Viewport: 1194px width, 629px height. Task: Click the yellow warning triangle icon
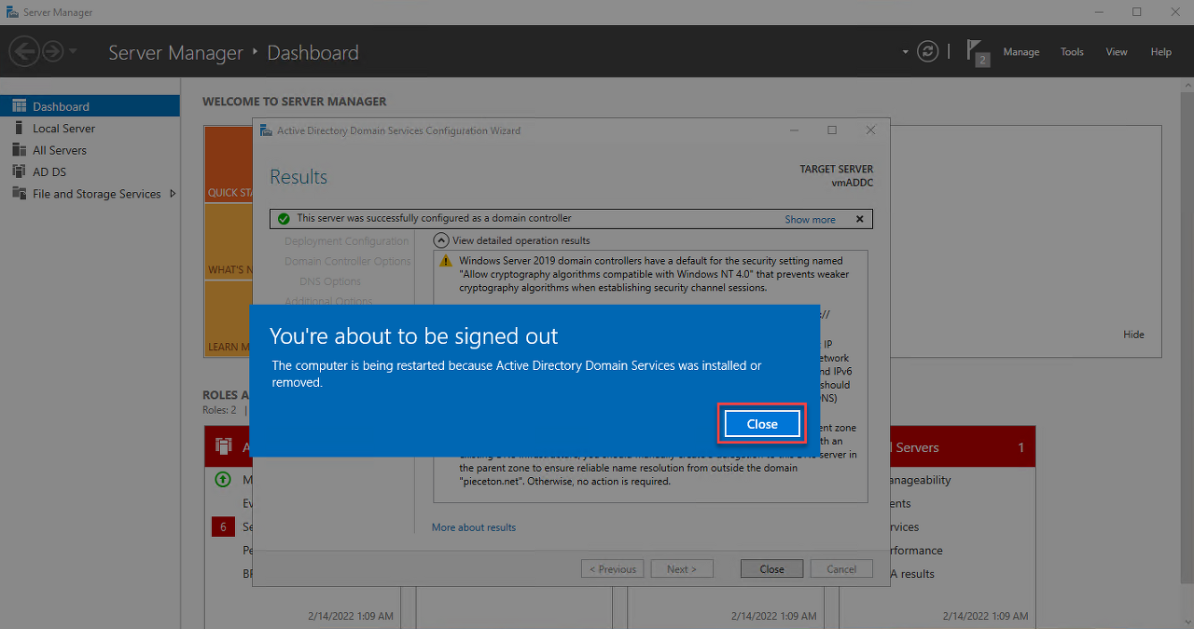coord(446,262)
